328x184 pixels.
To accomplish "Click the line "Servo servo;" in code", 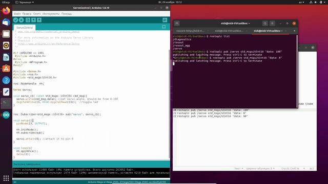I will pos(23,90).
